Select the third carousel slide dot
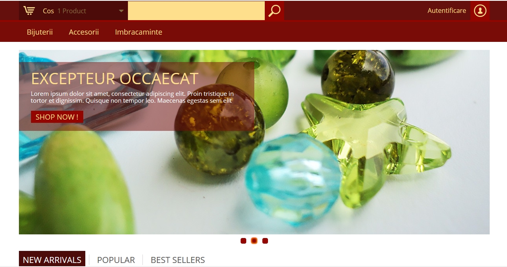Image resolution: width=507 pixels, height=267 pixels. coord(265,241)
